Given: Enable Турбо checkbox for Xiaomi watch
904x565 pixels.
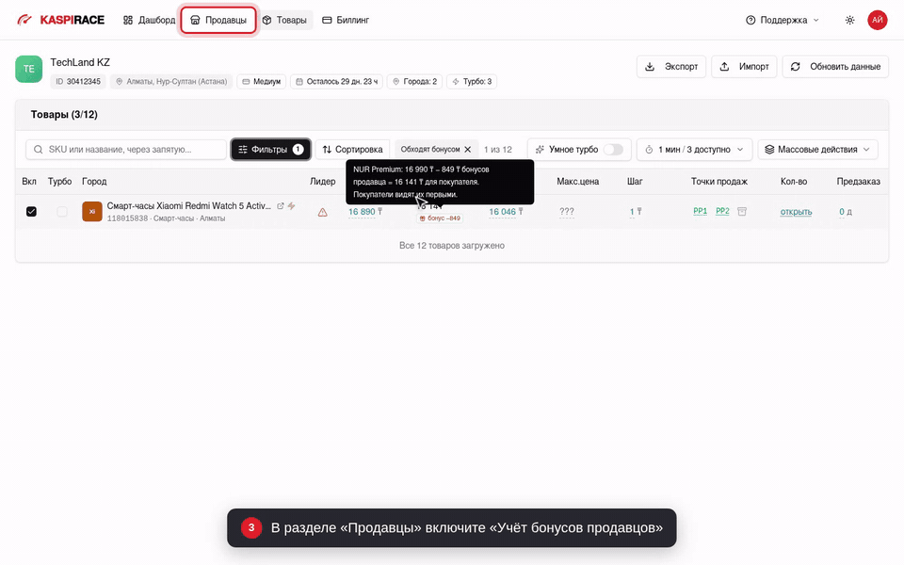Looking at the screenshot, I should [x=62, y=212].
